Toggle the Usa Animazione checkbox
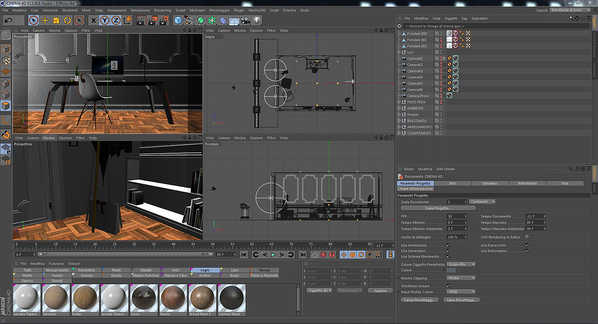Image resolution: width=598 pixels, height=324 pixels. click(x=448, y=245)
